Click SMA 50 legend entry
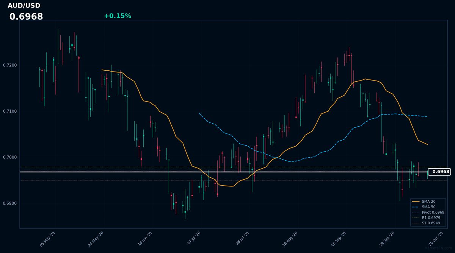This screenshot has width=455, height=253. (428, 207)
